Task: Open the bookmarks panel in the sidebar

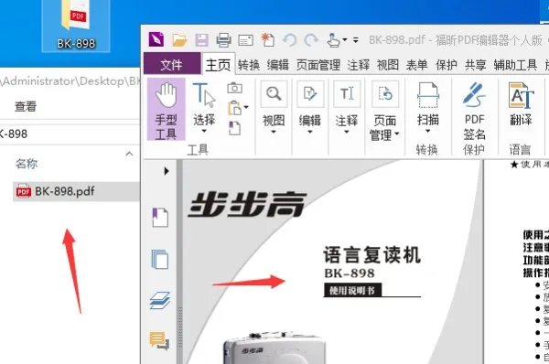Action: pos(160,218)
